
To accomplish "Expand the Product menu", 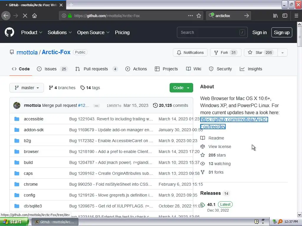I will (x=32, y=32).
